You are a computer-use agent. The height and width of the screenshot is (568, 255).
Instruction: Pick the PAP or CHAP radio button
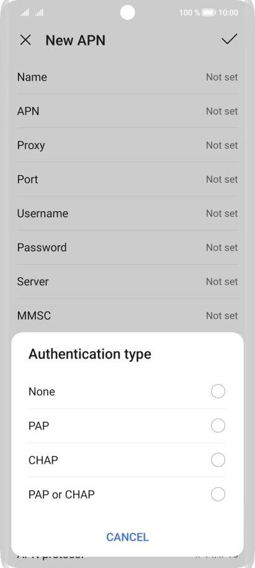coord(218,494)
